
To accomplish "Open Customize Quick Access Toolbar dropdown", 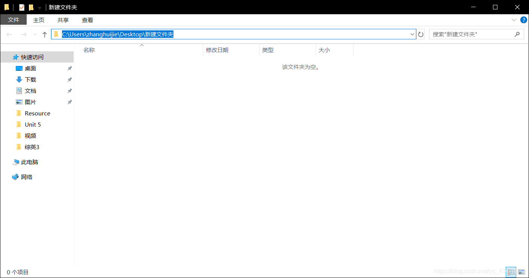I will click(x=39, y=7).
